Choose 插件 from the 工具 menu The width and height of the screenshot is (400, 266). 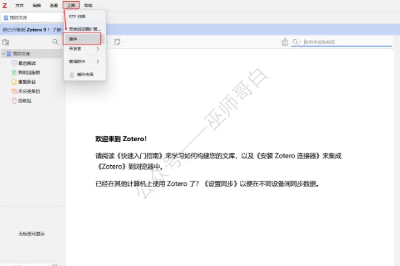84,39
